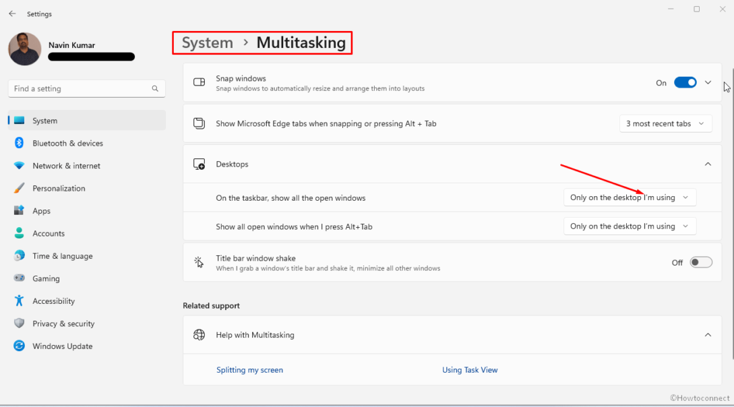Open taskbar open windows dropdown
The width and height of the screenshot is (734, 407).
click(x=630, y=197)
